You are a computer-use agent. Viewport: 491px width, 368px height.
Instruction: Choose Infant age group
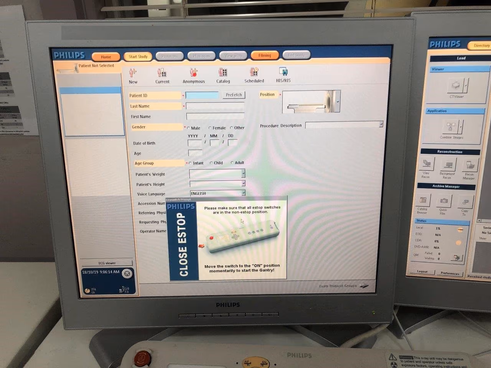point(190,163)
